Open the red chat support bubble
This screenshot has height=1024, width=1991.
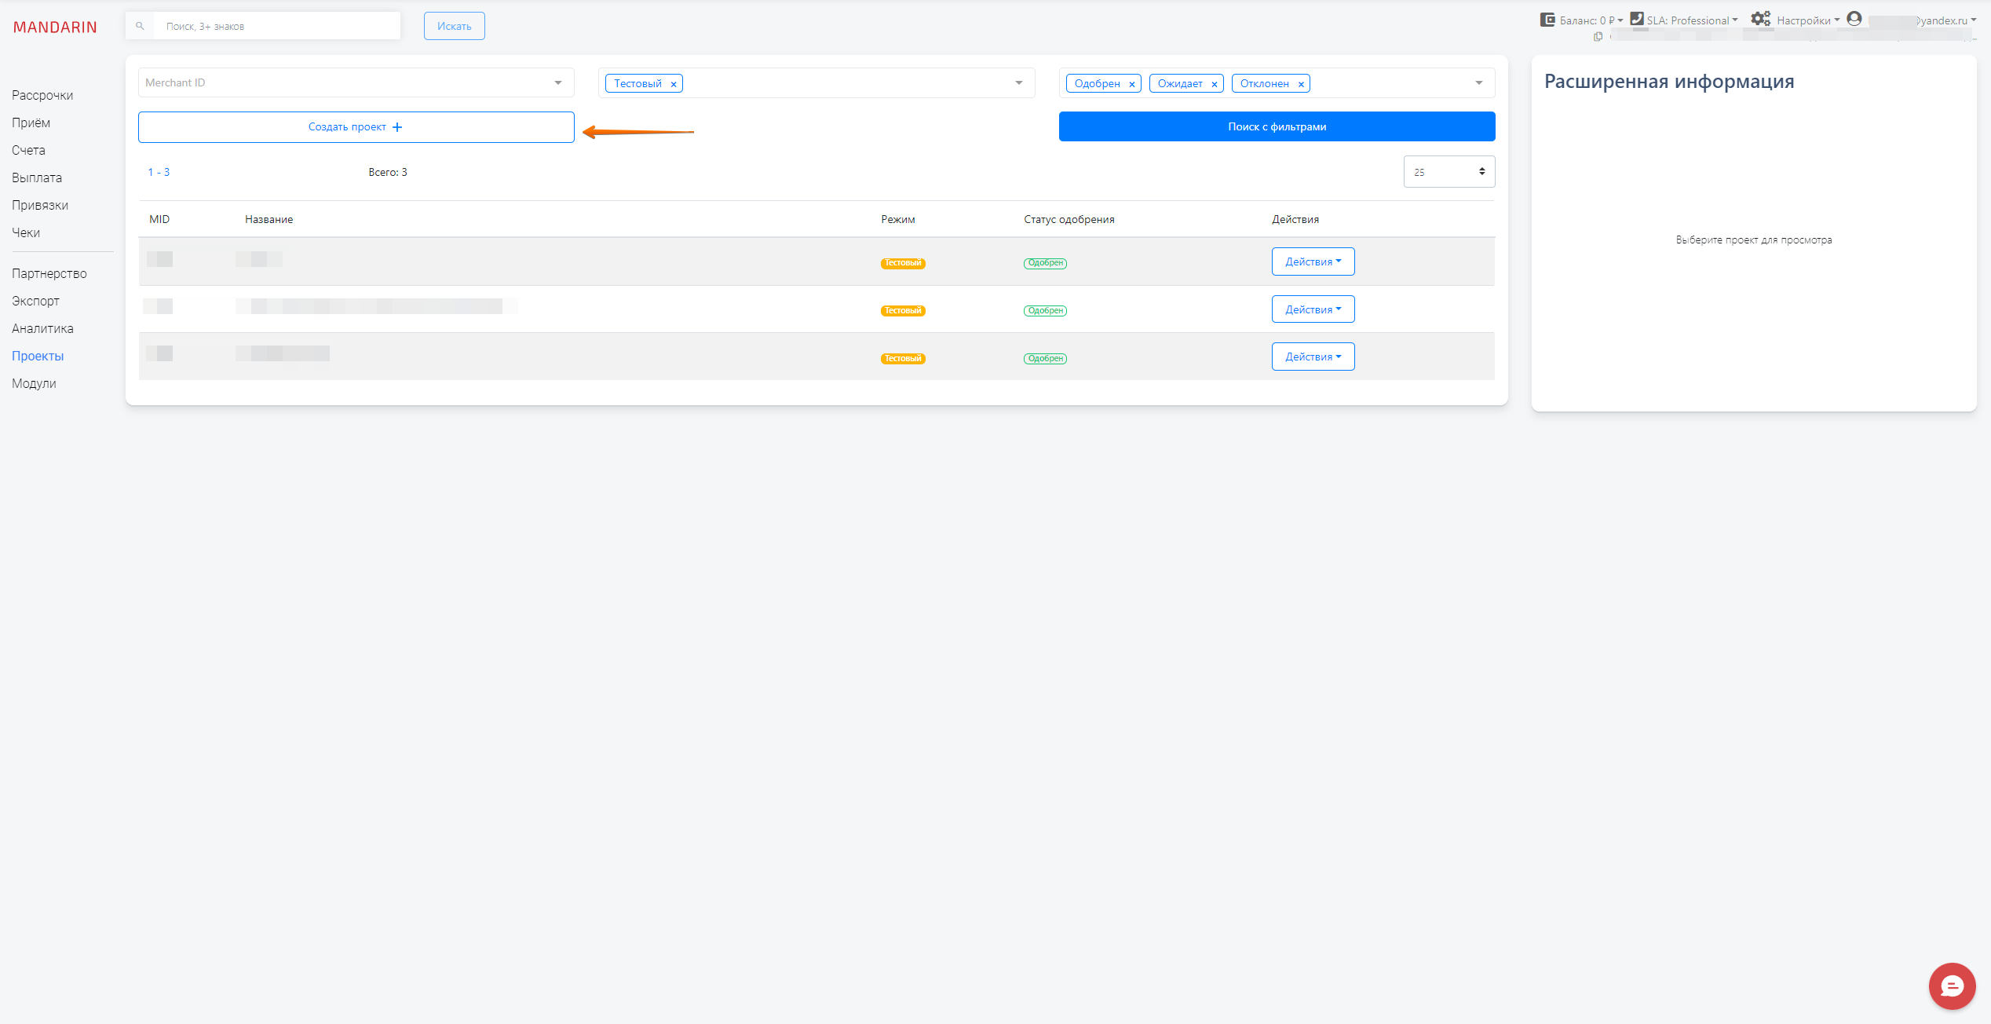click(1952, 986)
